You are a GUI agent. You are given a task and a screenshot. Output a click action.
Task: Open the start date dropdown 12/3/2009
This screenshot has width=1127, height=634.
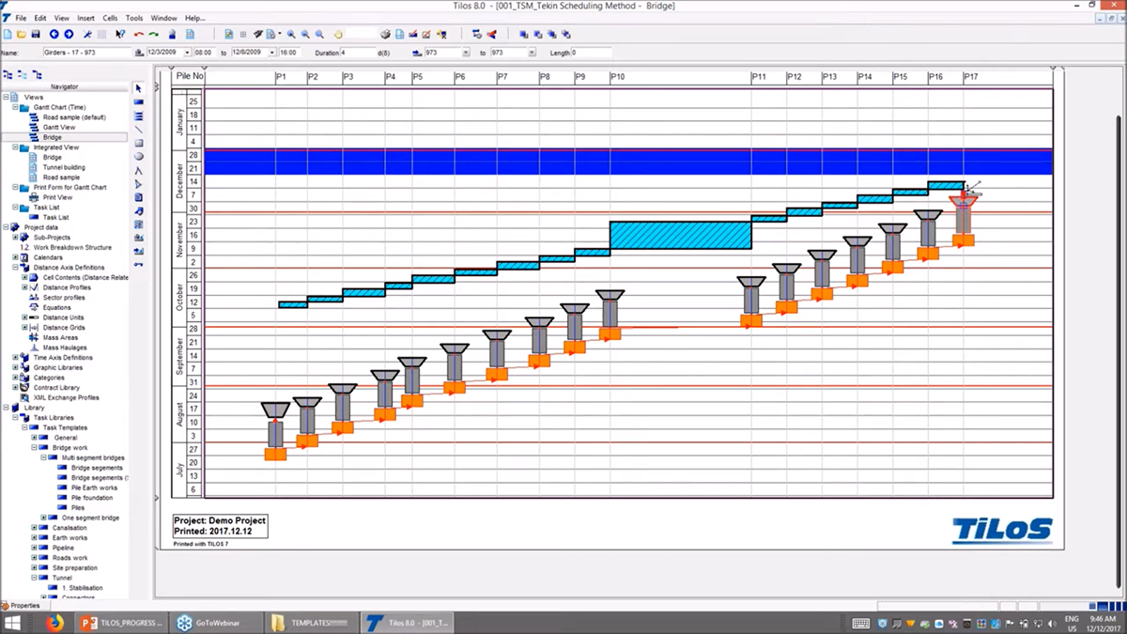188,53
